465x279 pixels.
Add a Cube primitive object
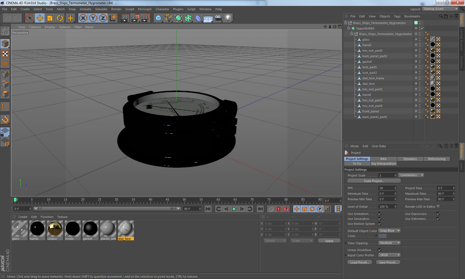pos(158,18)
